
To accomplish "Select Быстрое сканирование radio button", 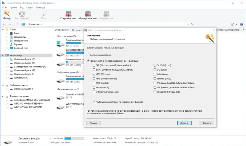I will point(88,55).
